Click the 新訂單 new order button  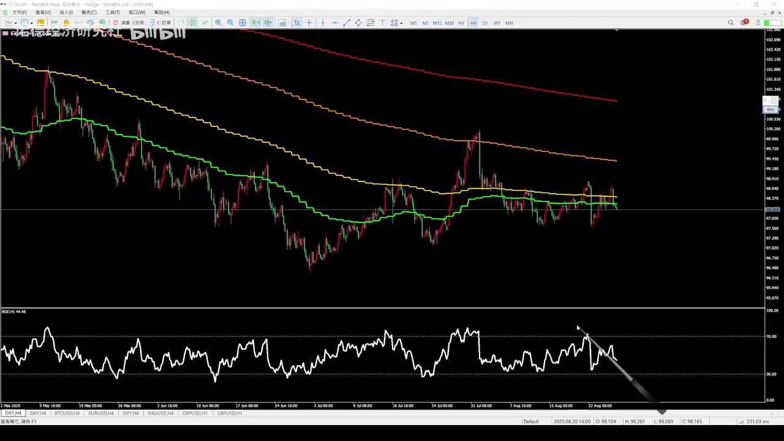click(x=162, y=23)
